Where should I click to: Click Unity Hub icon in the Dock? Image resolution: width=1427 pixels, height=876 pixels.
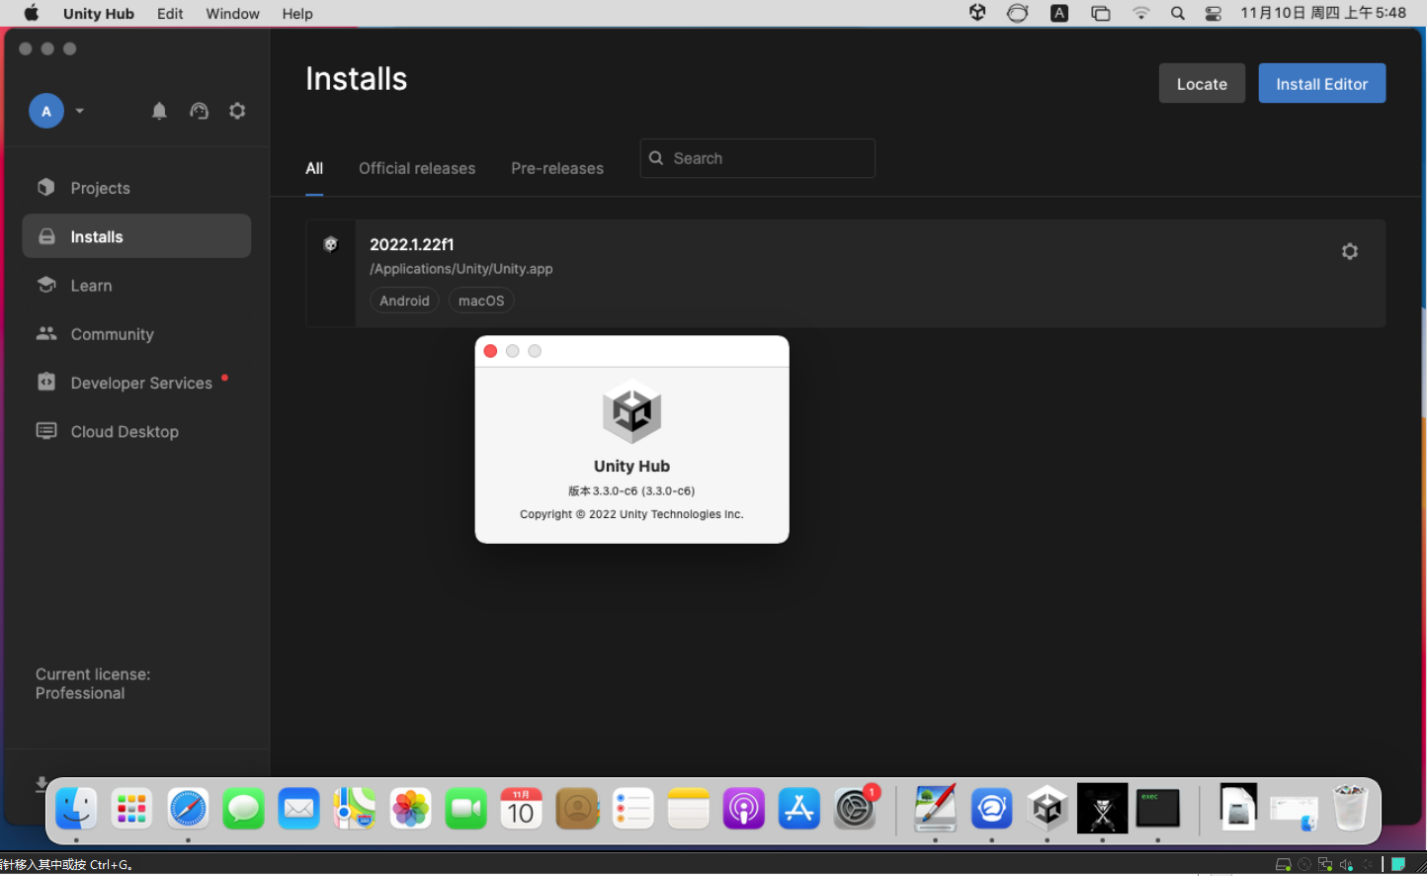(x=1048, y=809)
